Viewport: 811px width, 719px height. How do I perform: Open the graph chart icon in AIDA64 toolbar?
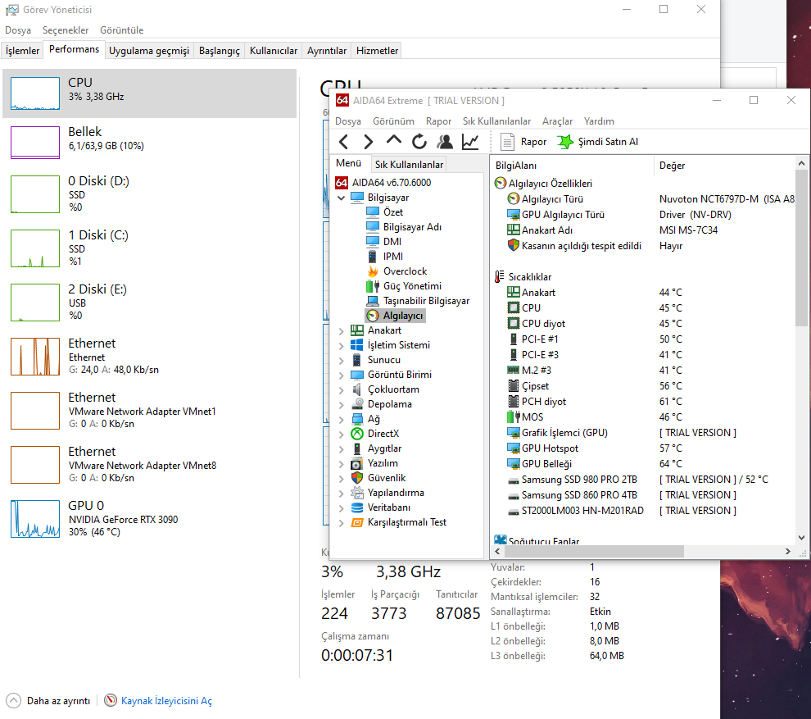coord(470,142)
